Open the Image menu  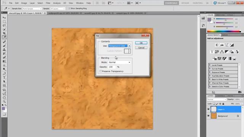point(24,3)
